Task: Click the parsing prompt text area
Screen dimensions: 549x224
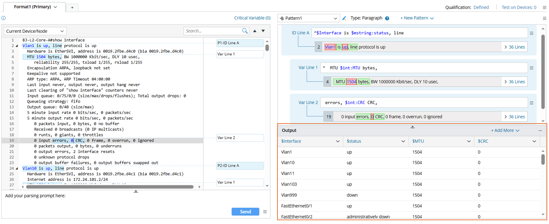Action: click(114, 202)
